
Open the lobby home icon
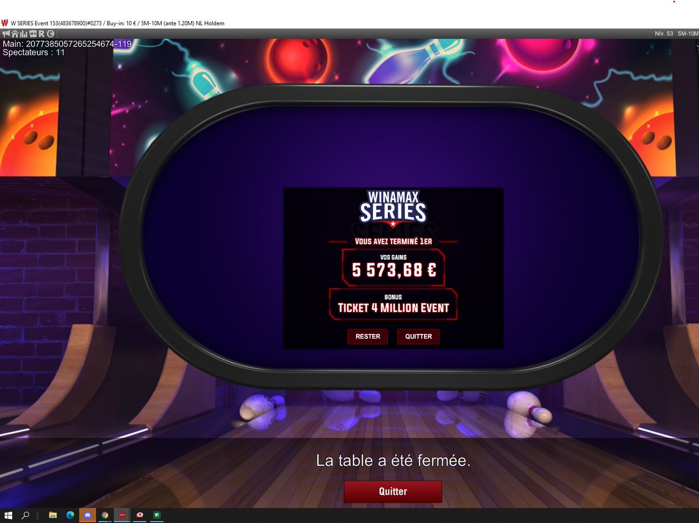[x=15, y=33]
